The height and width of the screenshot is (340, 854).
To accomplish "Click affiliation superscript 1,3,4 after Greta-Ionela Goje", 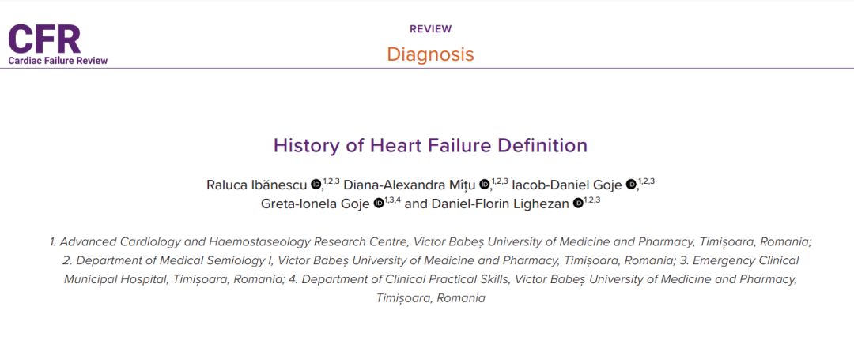I will click(x=393, y=200).
